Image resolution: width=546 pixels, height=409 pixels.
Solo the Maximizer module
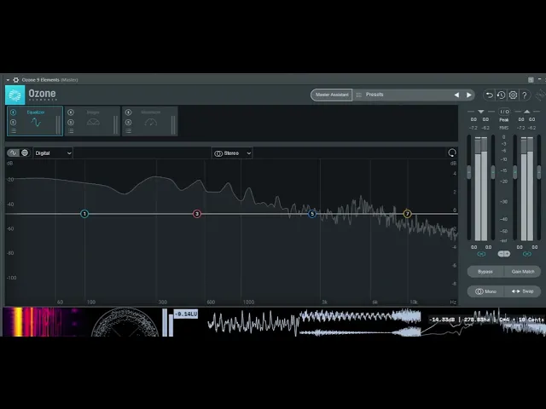pyautogui.click(x=129, y=122)
